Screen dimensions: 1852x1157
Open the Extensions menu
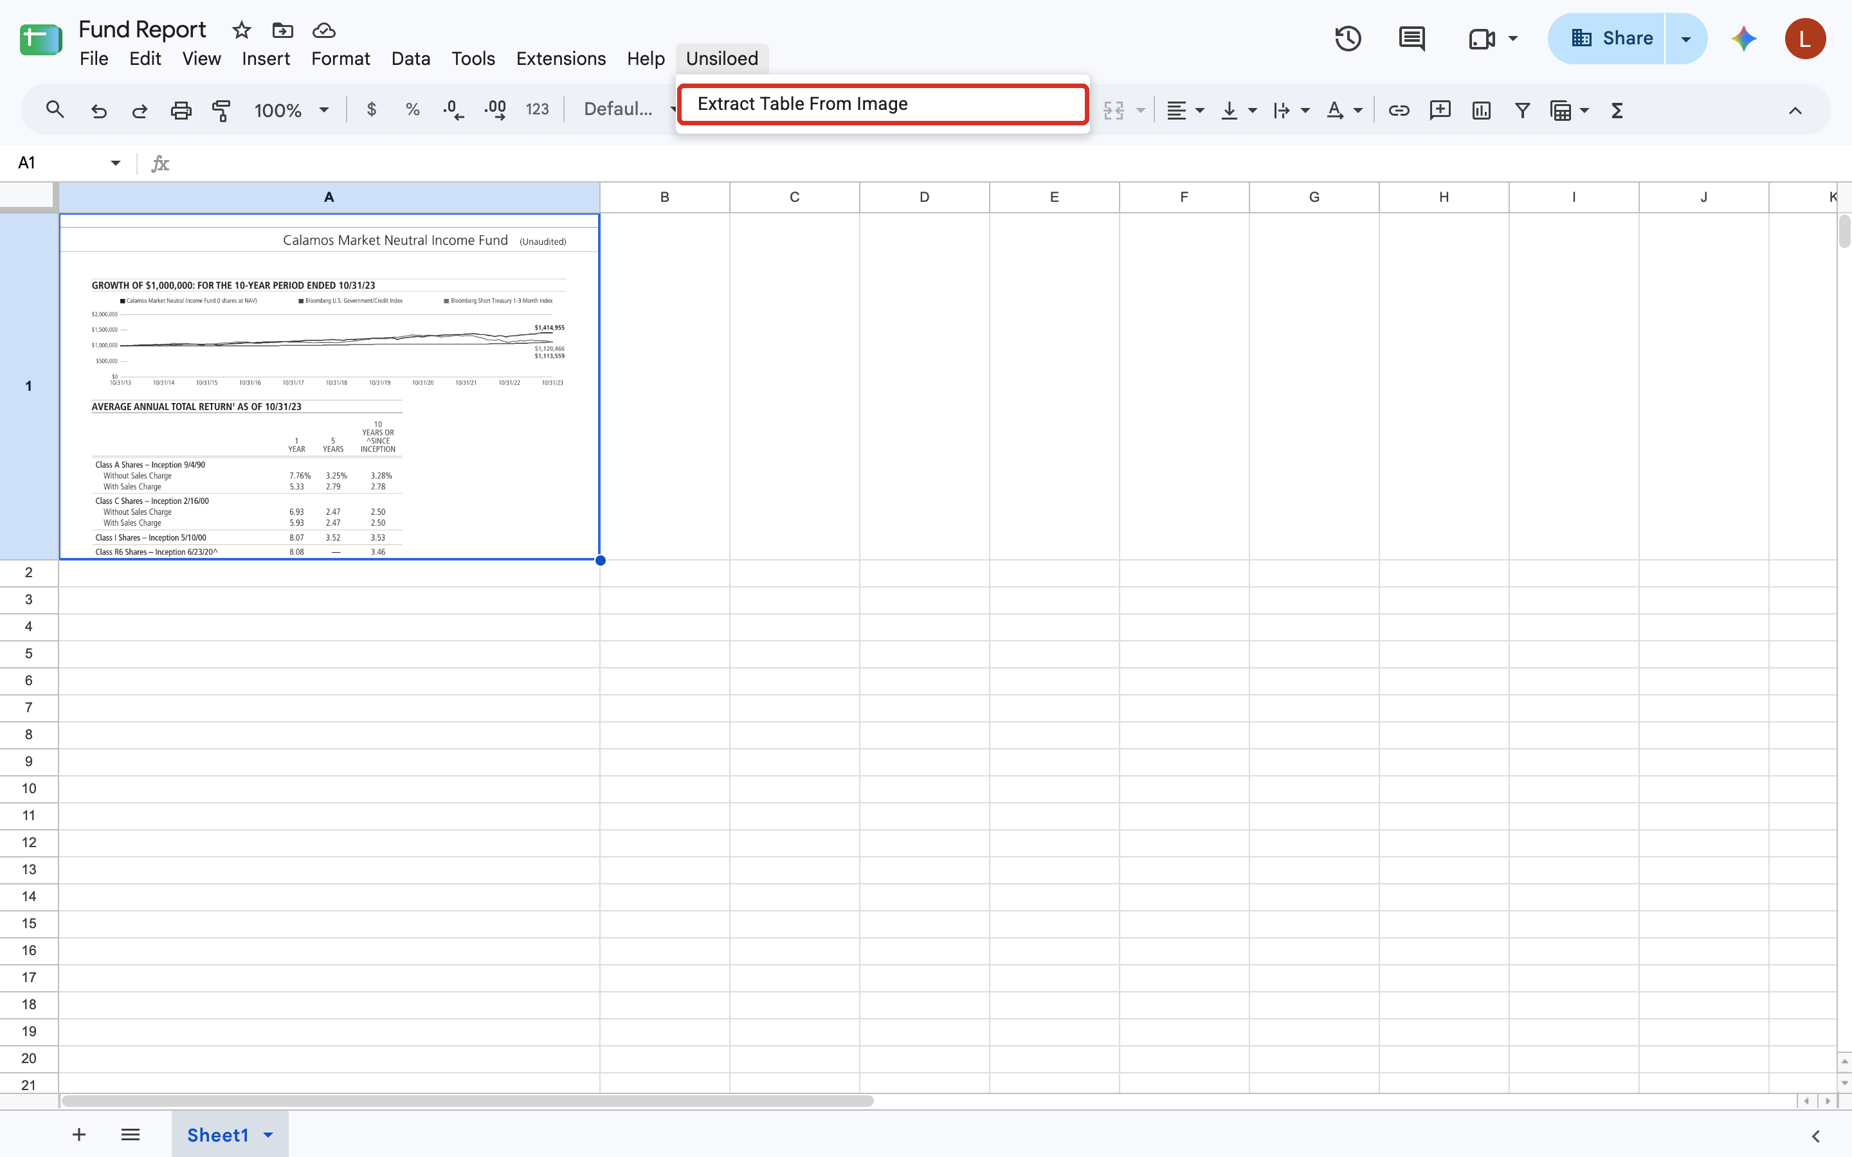(x=561, y=59)
